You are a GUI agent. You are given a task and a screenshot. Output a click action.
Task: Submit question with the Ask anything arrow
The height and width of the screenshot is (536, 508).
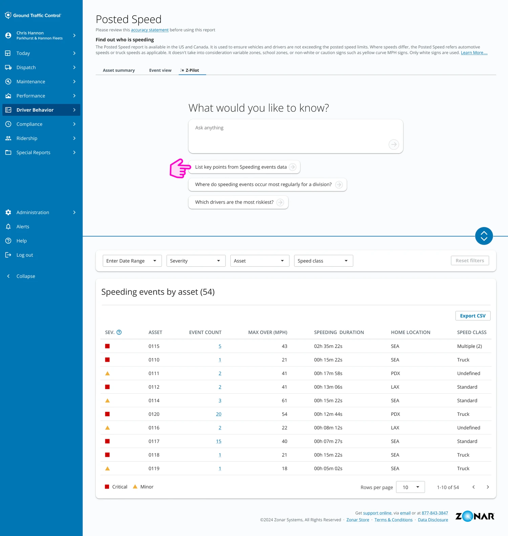(x=394, y=144)
